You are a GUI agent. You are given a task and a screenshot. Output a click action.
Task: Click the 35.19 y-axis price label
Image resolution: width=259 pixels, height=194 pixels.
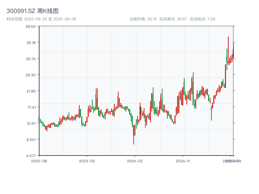tap(31, 43)
